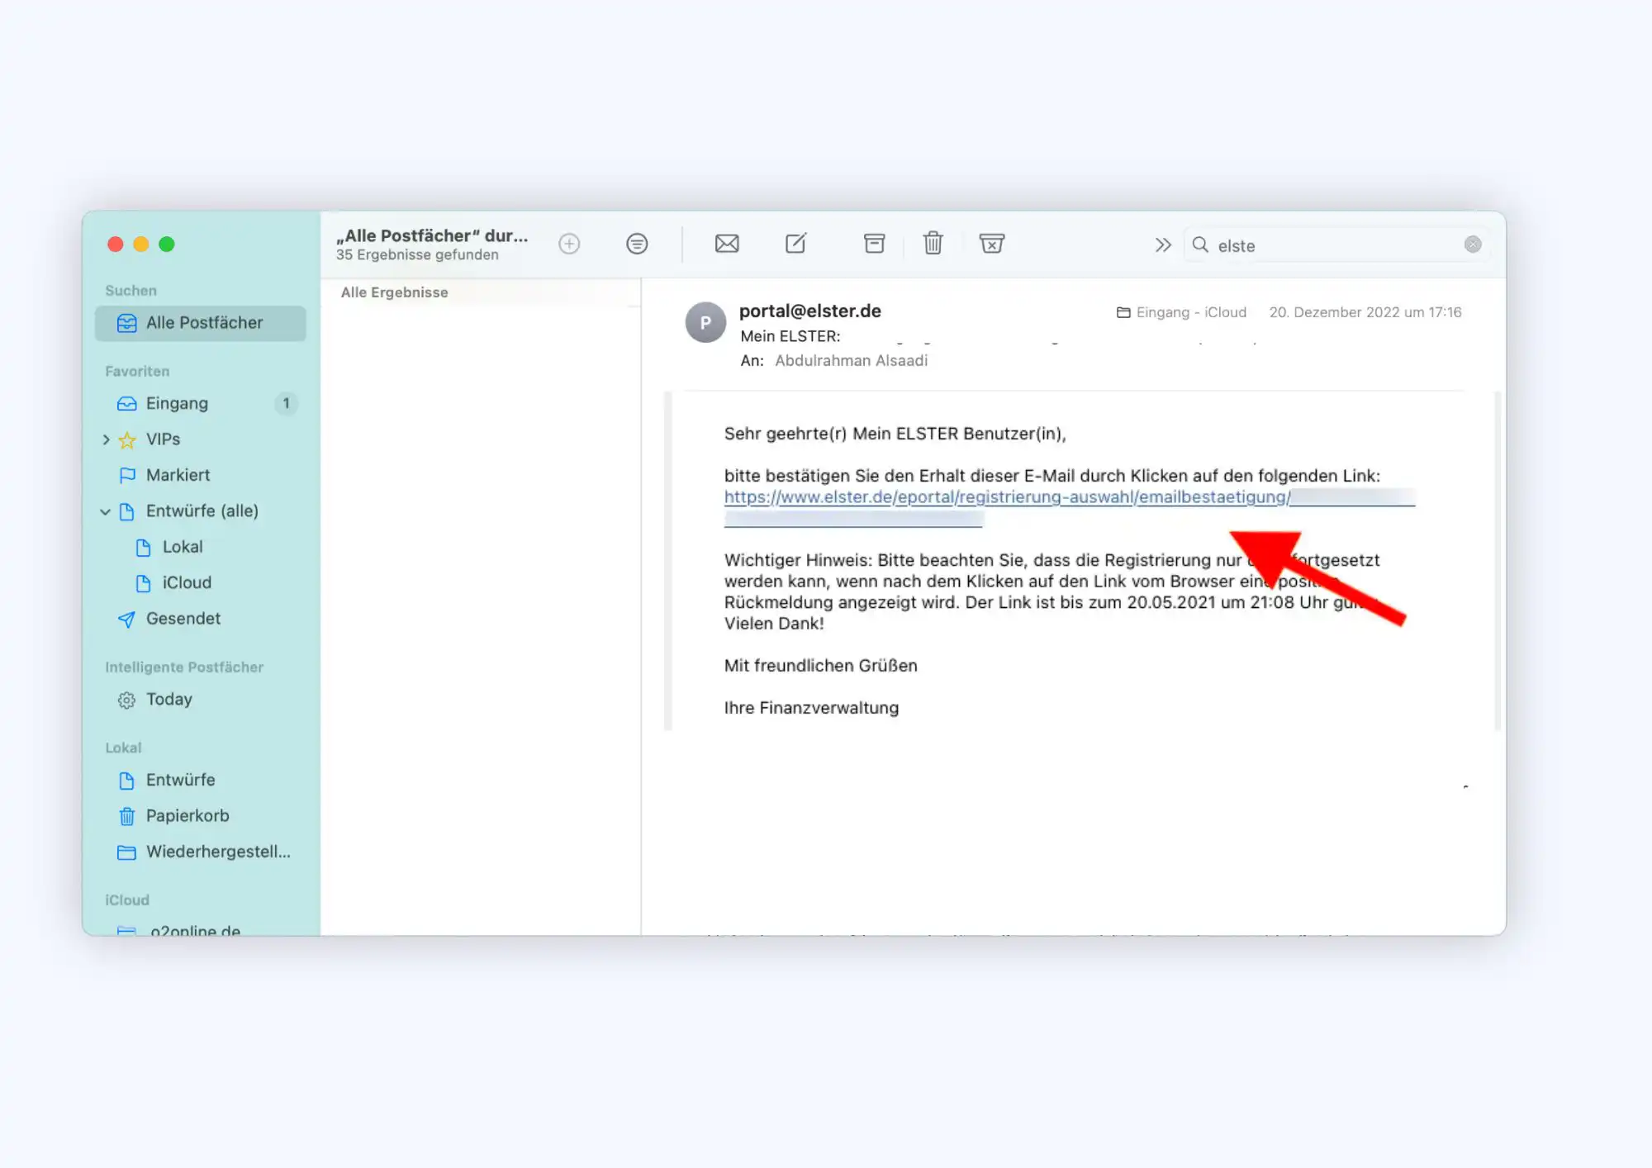The width and height of the screenshot is (1652, 1168).
Task: Move email to junk
Action: pyautogui.click(x=991, y=244)
